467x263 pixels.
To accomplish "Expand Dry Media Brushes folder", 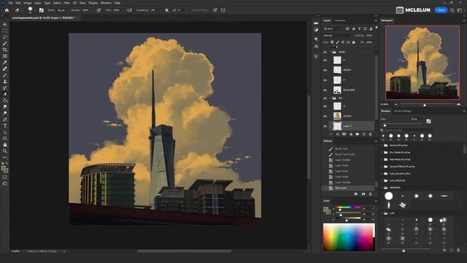I will click(x=382, y=153).
